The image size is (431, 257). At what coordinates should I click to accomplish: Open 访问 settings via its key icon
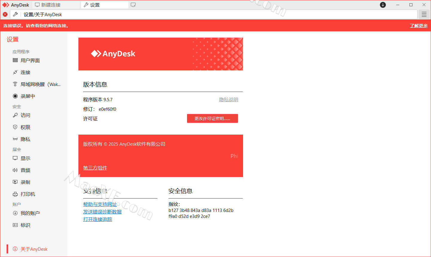pos(15,115)
